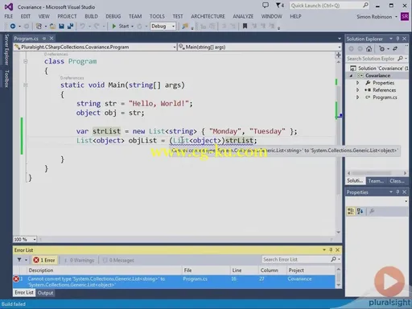Click the Property Pages wrench icon

tap(372, 212)
